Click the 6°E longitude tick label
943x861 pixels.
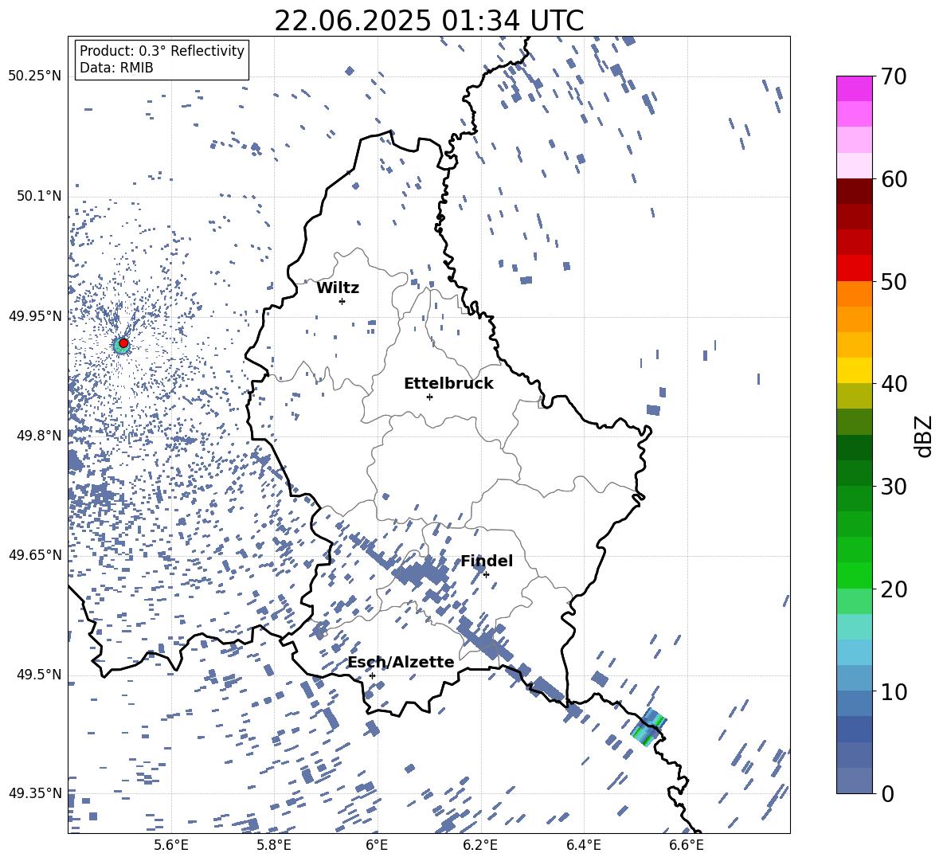point(377,845)
